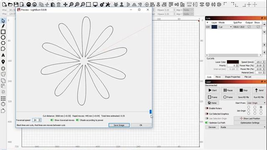Select the center Job Origin radio button

tap(255, 110)
